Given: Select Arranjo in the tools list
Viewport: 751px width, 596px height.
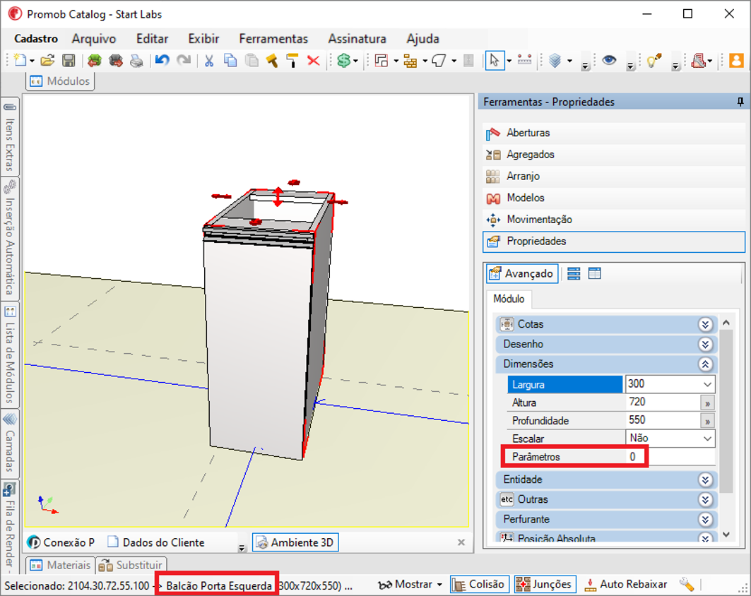Looking at the screenshot, I should (614, 176).
